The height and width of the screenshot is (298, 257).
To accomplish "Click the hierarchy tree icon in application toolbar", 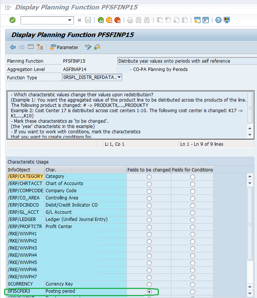I will pyautogui.click(x=40, y=47).
